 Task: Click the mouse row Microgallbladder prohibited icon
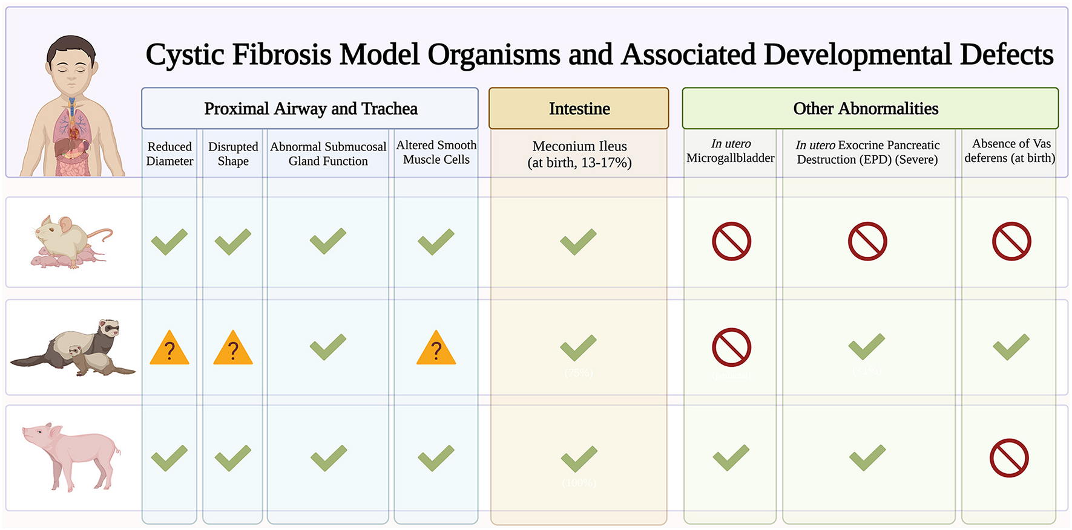click(731, 242)
